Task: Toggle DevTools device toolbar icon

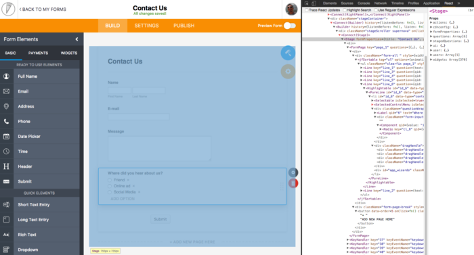Action: [x=314, y=3]
